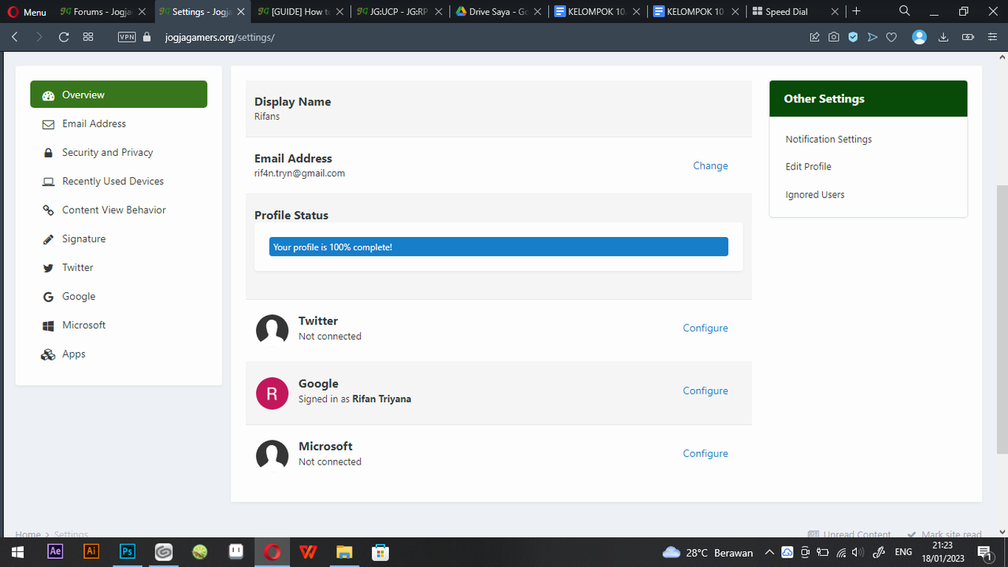This screenshot has width=1008, height=567.
Task: Click the Google account R avatar
Action: pyautogui.click(x=272, y=393)
